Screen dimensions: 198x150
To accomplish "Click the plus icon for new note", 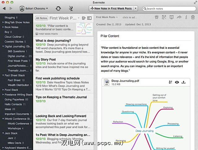I will coord(92,8).
